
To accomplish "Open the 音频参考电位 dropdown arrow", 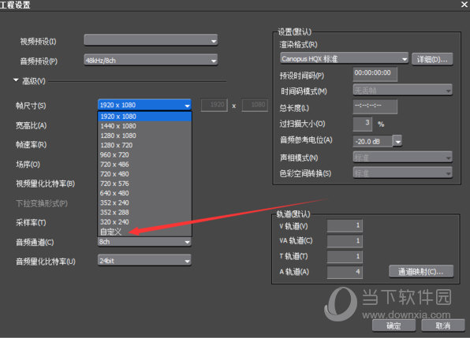I will (397, 141).
